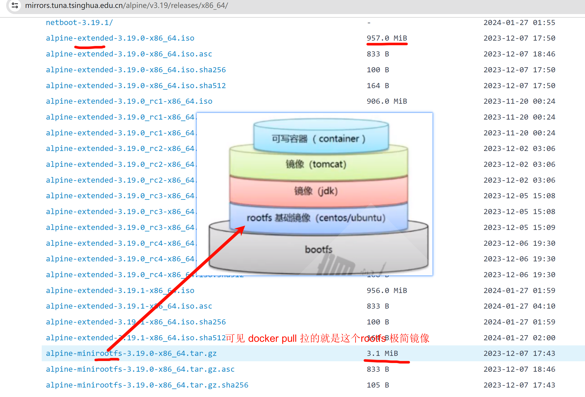The image size is (585, 397).
Task: Download alpine-minirootfs-3.19.0-x86_64.tar.gz
Action: click(x=131, y=353)
